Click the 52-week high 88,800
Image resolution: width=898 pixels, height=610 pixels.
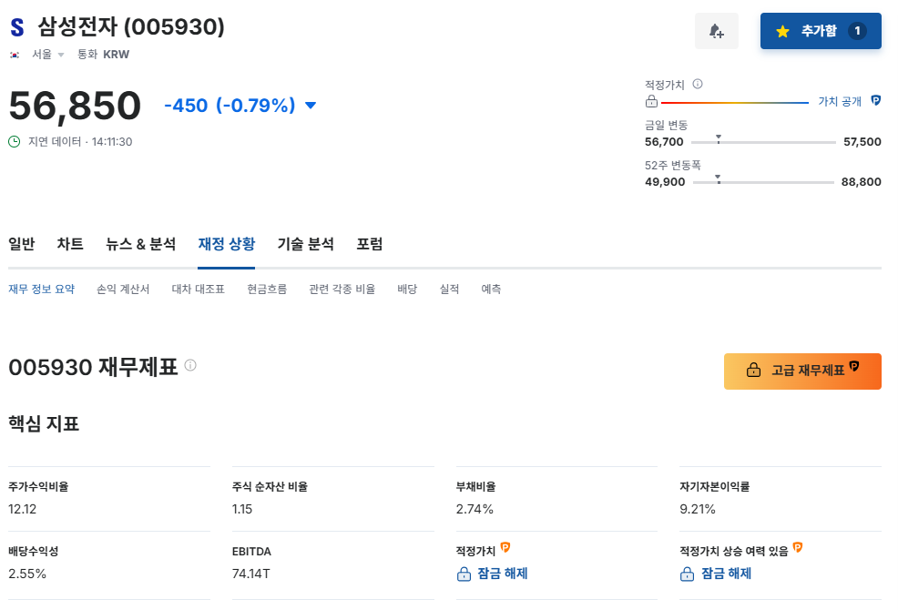(x=861, y=181)
